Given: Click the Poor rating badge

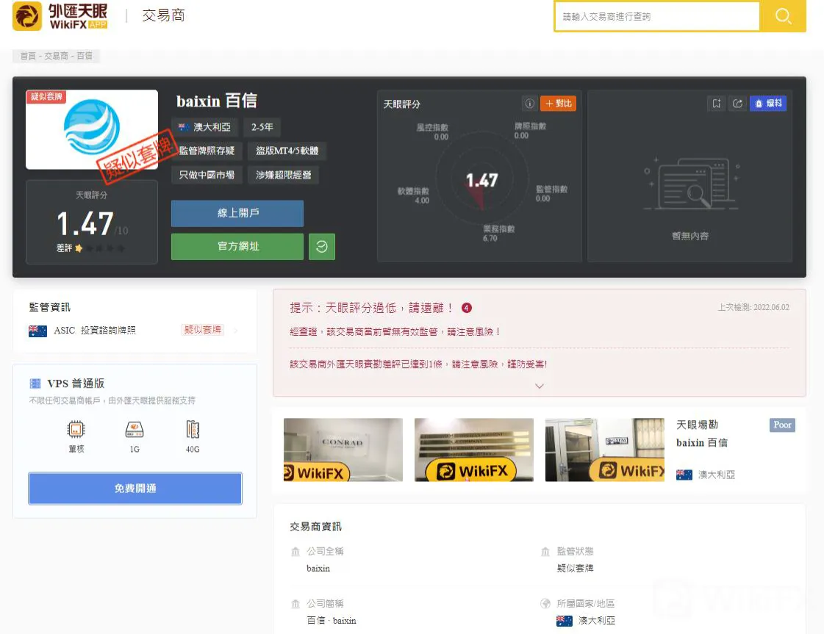Looking at the screenshot, I should pos(782,425).
